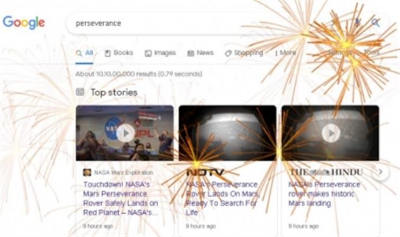This screenshot has height=237, width=400.
Task: Show next top stories with arrow
Action: [381, 172]
